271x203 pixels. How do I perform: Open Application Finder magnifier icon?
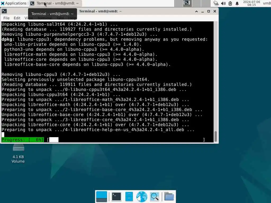click(x=155, y=196)
